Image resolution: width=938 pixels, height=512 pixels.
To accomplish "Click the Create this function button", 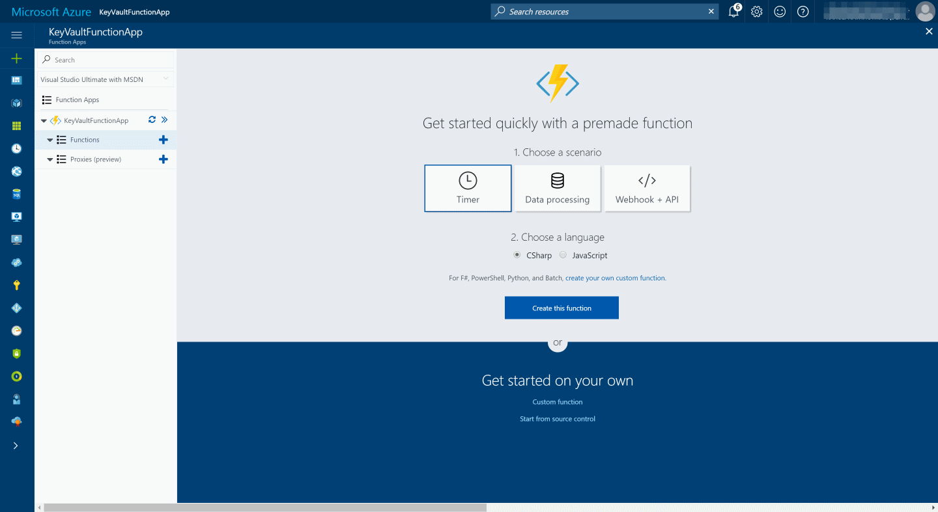I will point(561,308).
